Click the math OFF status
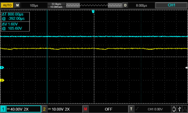188x113 pixels. tap(108, 109)
